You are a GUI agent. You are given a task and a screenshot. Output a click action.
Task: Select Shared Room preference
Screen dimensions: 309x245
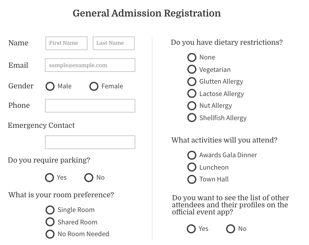[50, 222]
